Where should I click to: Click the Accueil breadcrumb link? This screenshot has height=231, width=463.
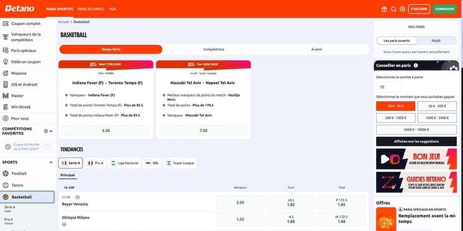pos(63,22)
